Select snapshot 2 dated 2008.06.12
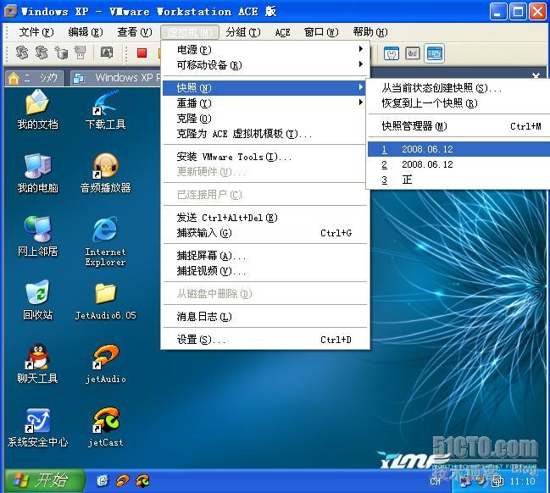The image size is (550, 493). coord(458,164)
